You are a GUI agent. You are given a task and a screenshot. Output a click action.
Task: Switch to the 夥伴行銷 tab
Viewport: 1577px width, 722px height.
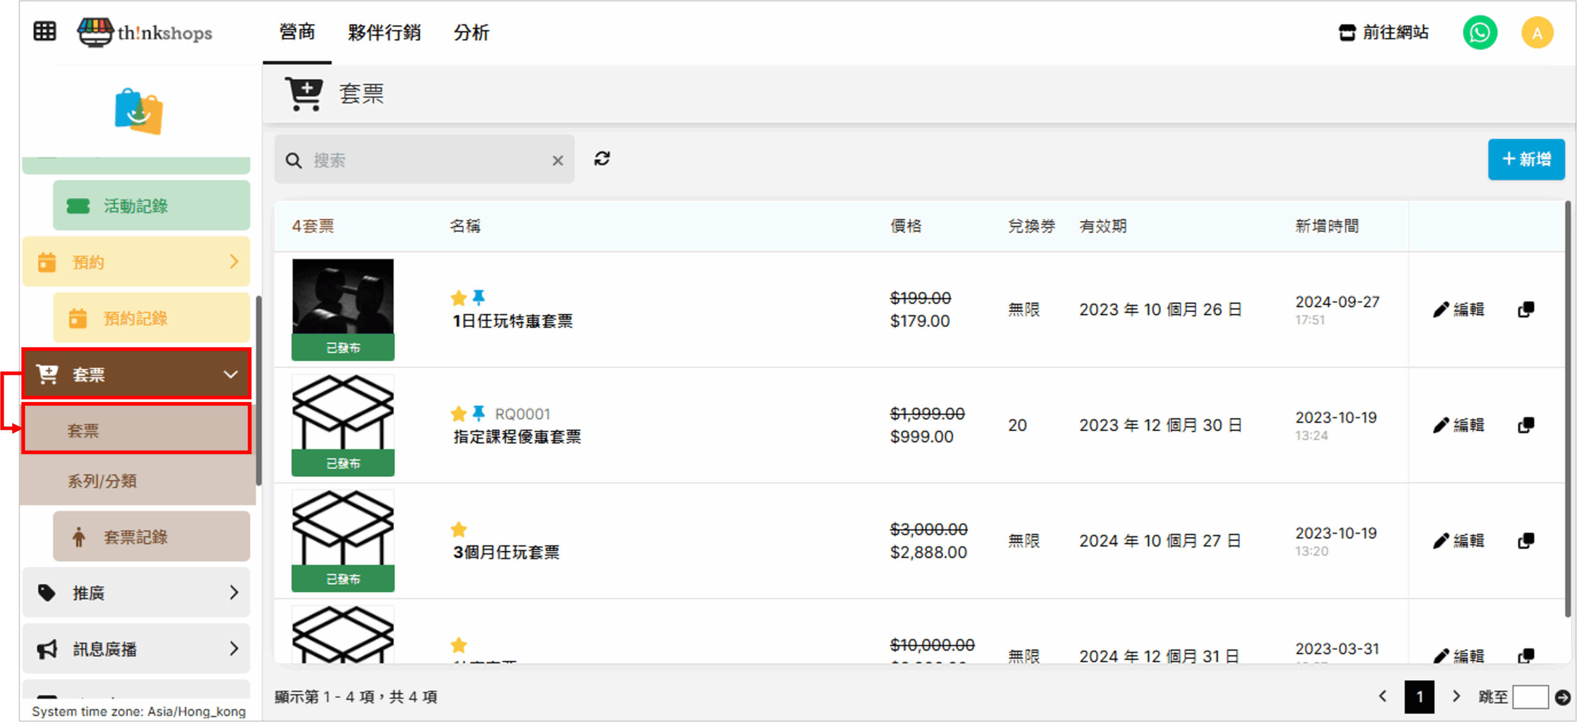(384, 33)
